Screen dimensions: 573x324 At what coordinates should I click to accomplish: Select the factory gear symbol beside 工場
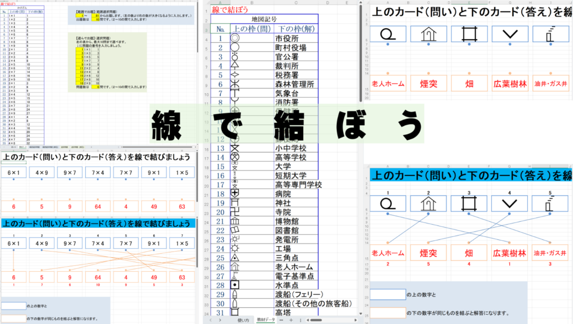pos(235,249)
